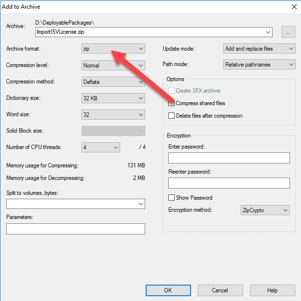The width and height of the screenshot is (301, 301).
Task: Open the archive name ImportISVLicense.zip dropdown
Action: [154, 32]
